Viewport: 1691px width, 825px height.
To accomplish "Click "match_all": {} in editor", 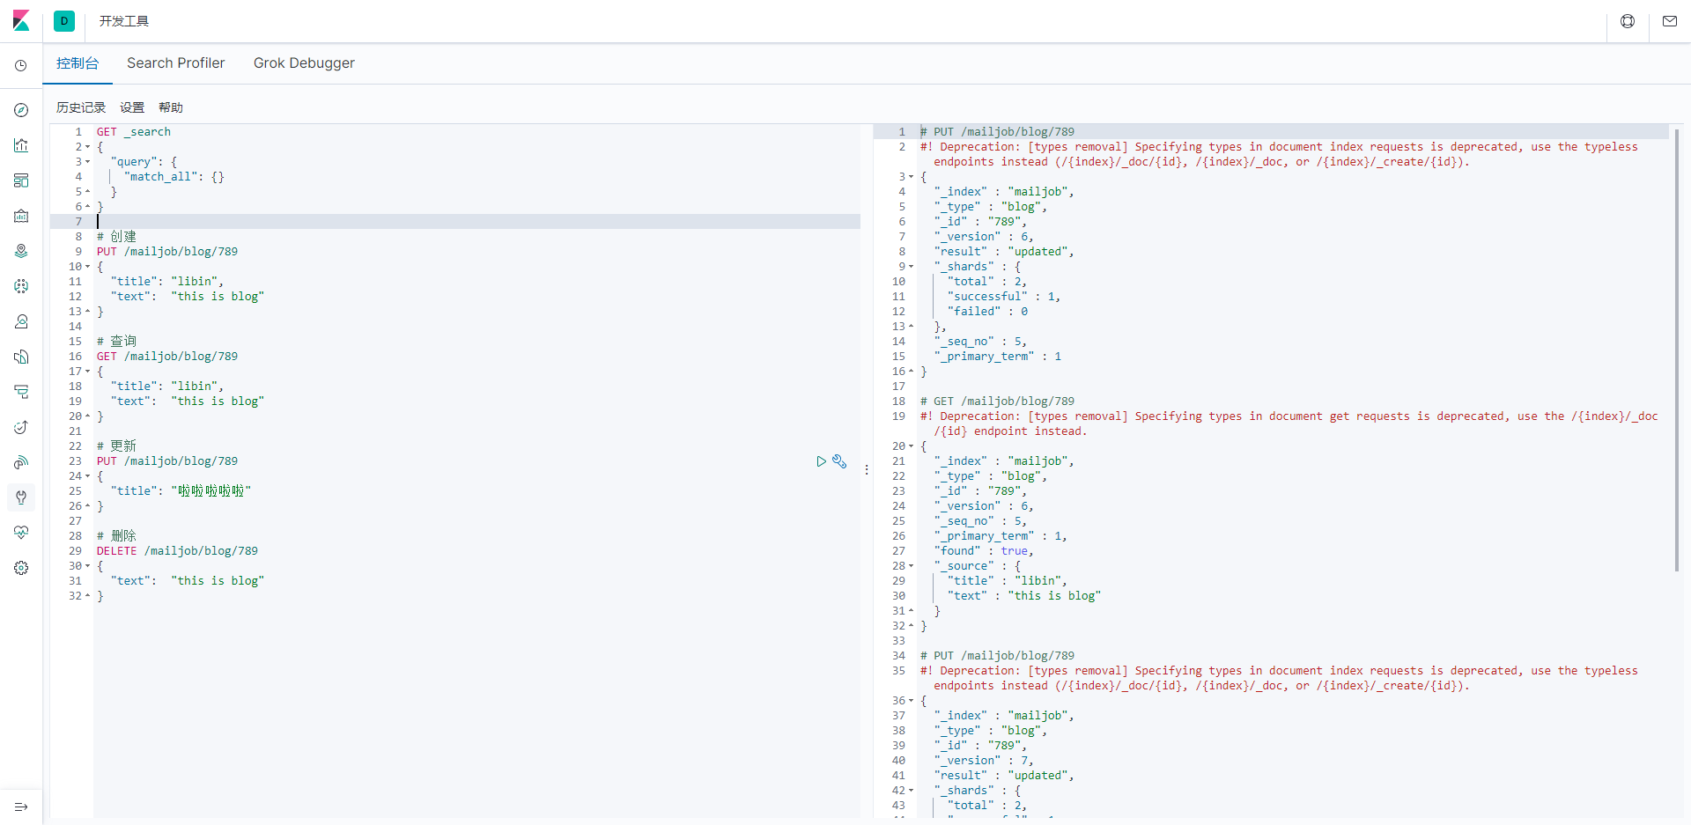I will (174, 177).
